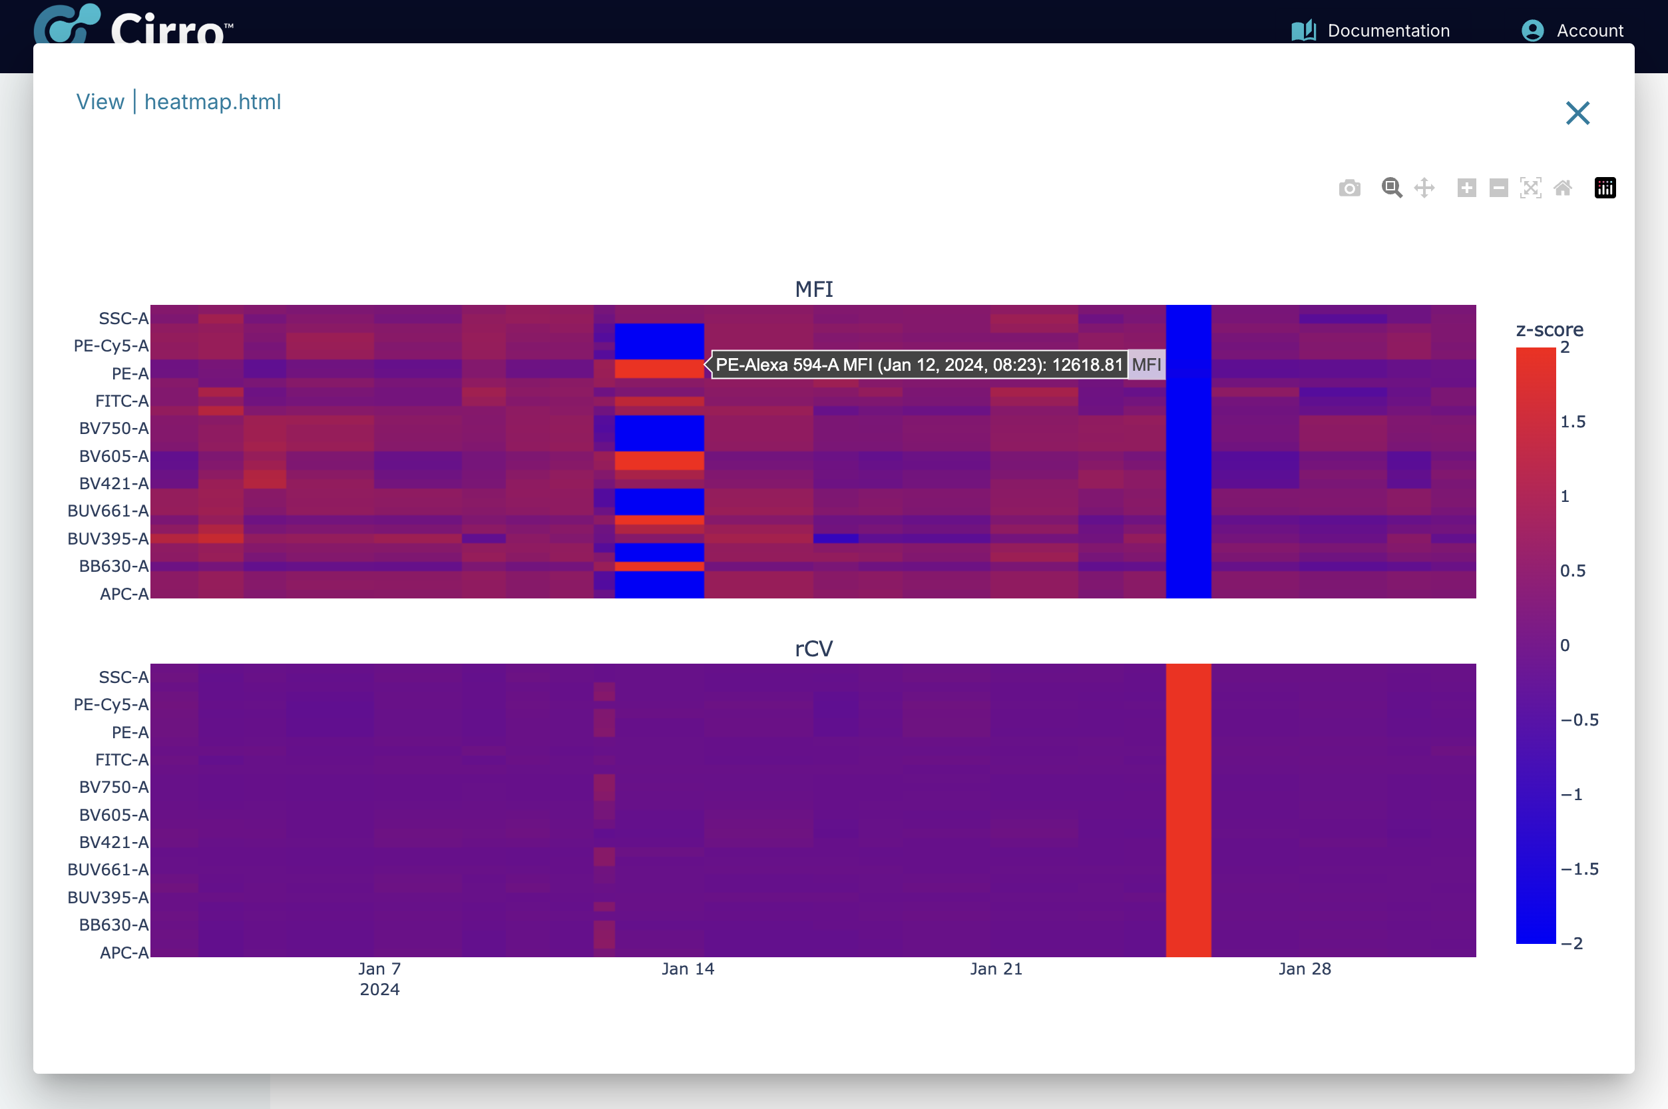Select the Zoom tool in plot modebar
1668x1109 pixels.
[1392, 188]
